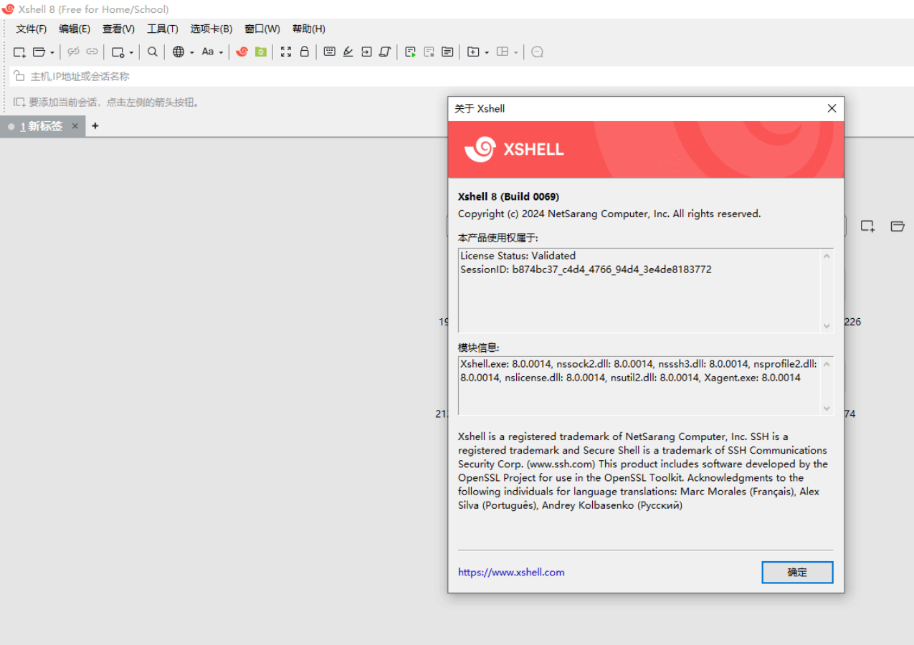The height and width of the screenshot is (645, 914).
Task: Add a new tab with the plus button
Action: click(x=95, y=126)
